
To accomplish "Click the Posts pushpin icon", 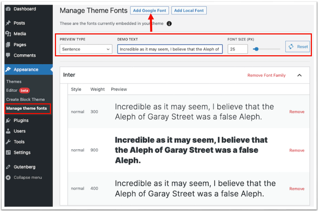I will (8, 23).
